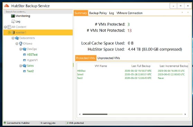
Task: Open the Log document icon in sidebar
Action: [13, 21]
